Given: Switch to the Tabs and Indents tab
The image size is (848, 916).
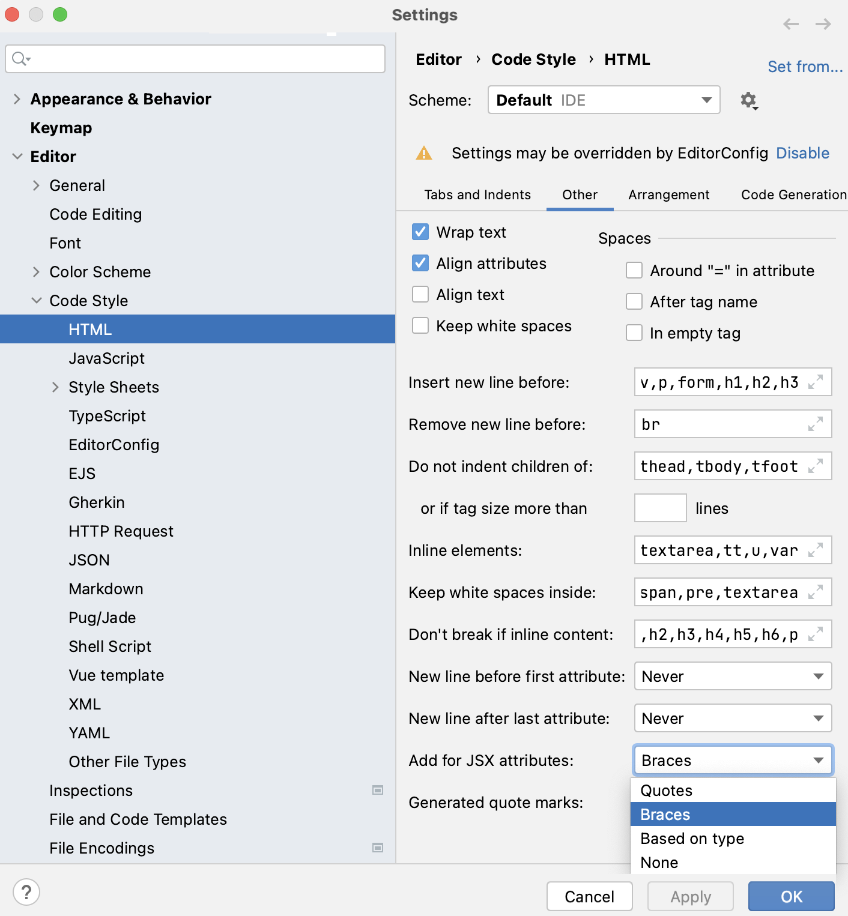Looking at the screenshot, I should coord(477,194).
